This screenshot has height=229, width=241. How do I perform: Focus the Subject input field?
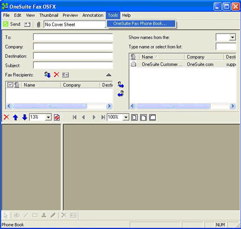coord(73,65)
